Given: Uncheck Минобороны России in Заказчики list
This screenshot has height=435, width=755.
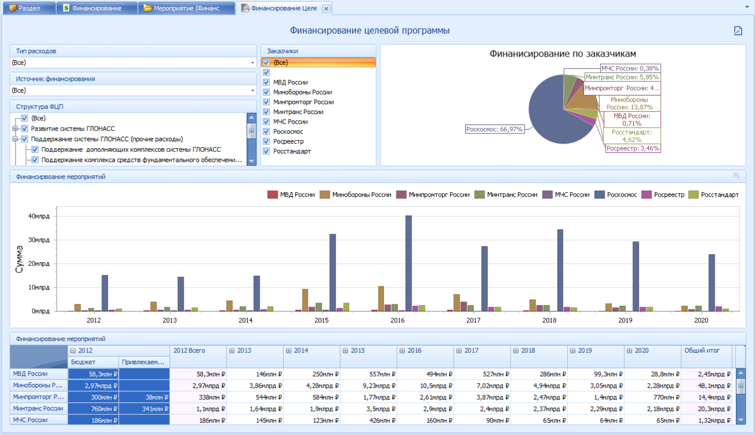Looking at the screenshot, I should pos(266,92).
